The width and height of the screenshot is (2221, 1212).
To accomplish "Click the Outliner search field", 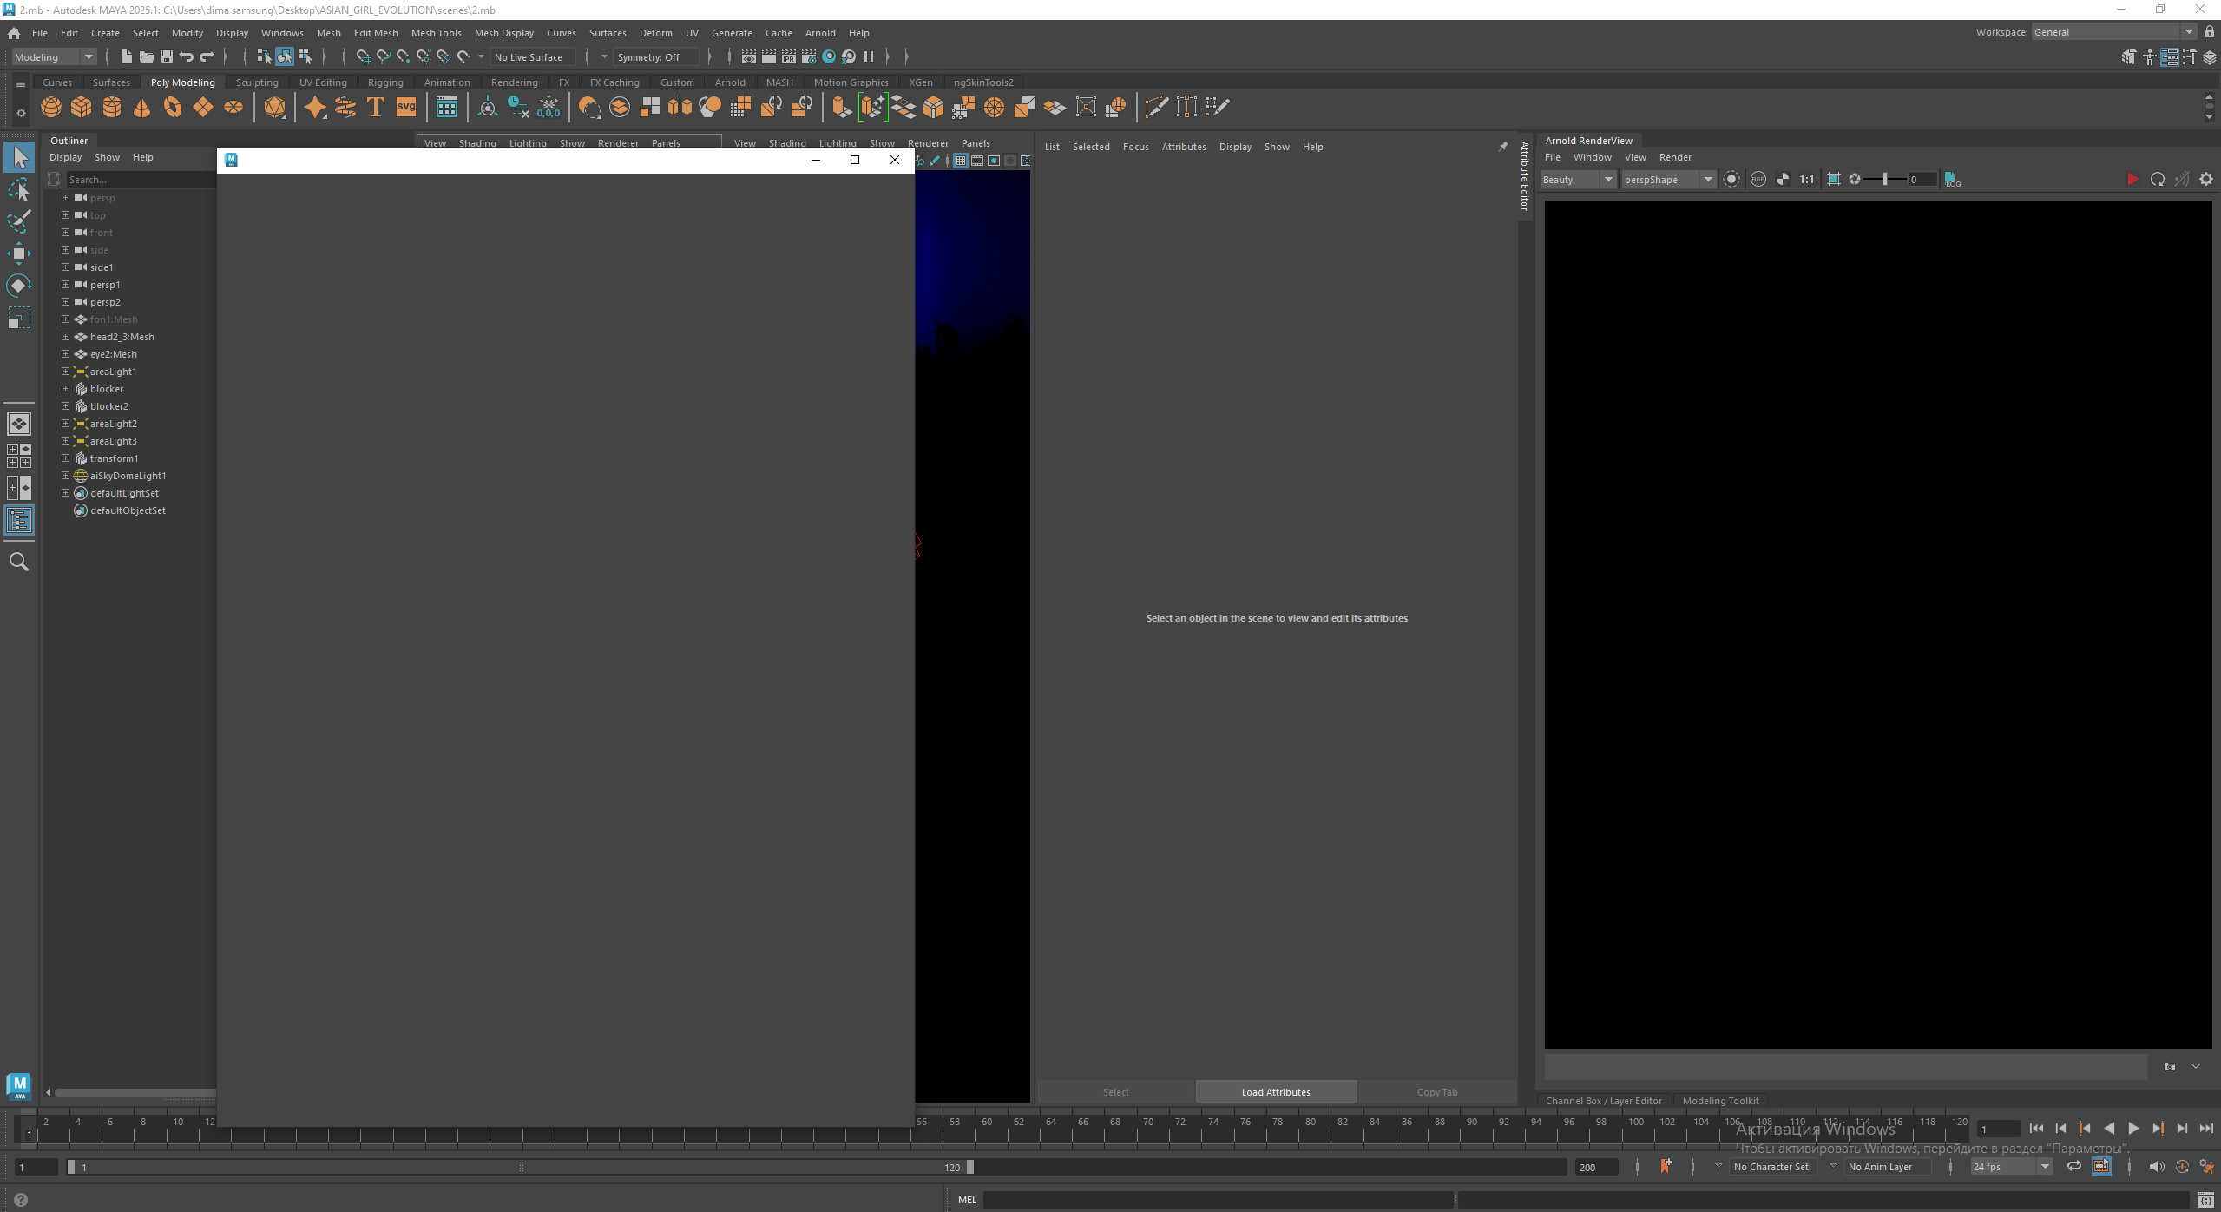I will point(139,180).
